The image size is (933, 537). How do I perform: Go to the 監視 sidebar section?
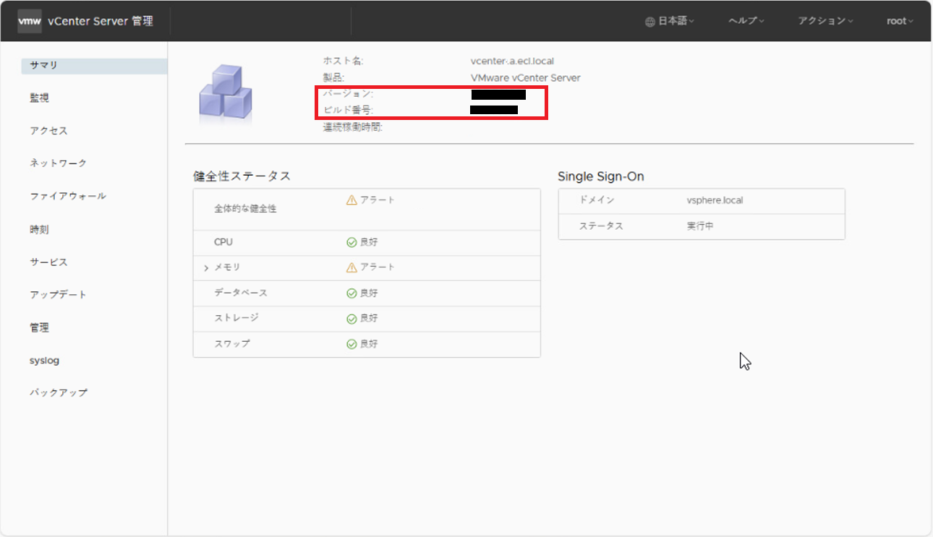point(40,98)
